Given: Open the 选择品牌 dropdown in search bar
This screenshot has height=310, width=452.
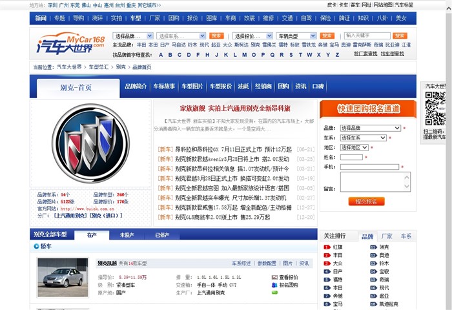Looking at the screenshot, I should 133,36.
